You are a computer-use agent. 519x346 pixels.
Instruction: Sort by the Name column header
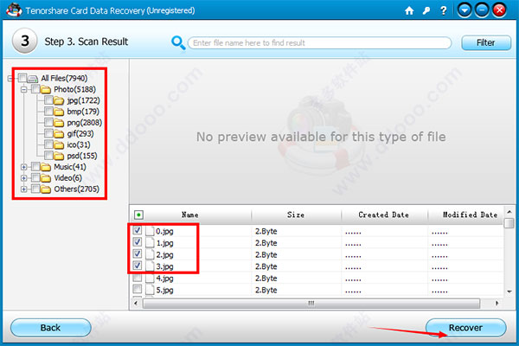[x=190, y=215]
